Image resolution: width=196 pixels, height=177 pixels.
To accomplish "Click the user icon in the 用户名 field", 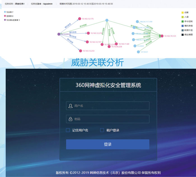I will [70, 106].
